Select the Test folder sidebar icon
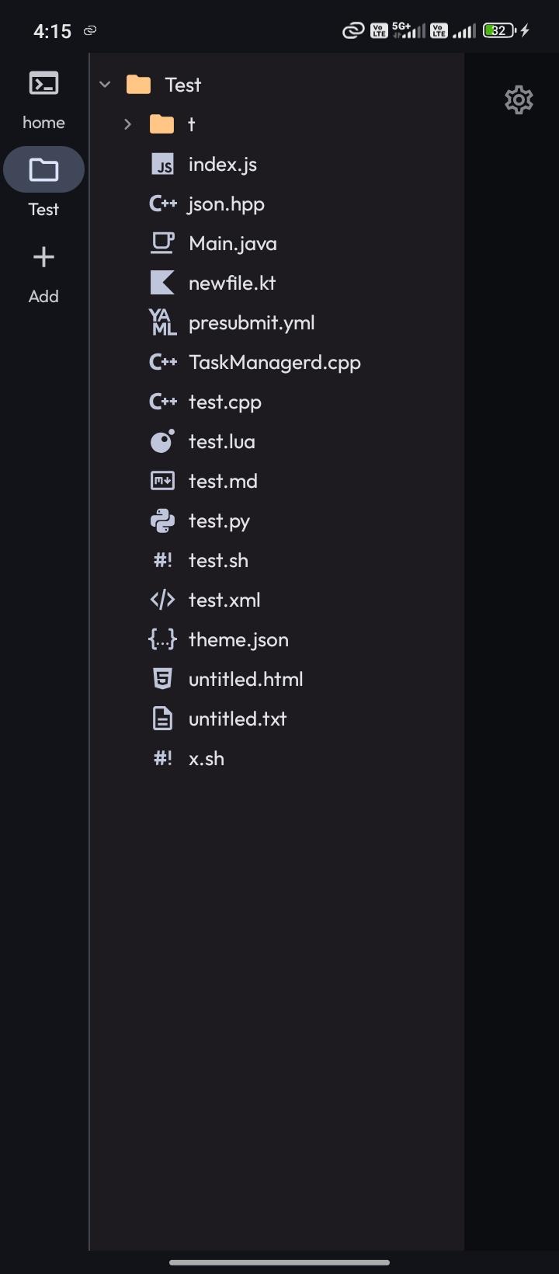 tap(43, 169)
